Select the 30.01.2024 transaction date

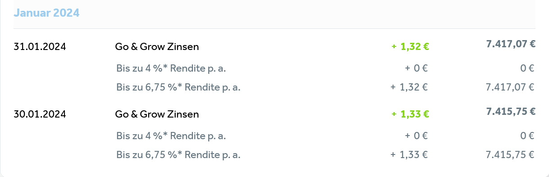tap(40, 114)
